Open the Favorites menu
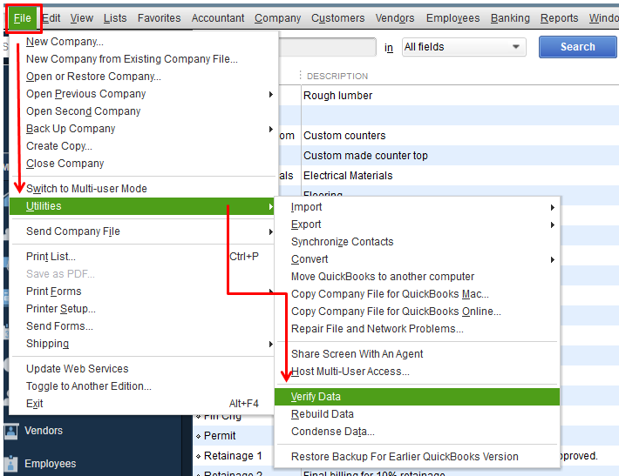 [159, 18]
